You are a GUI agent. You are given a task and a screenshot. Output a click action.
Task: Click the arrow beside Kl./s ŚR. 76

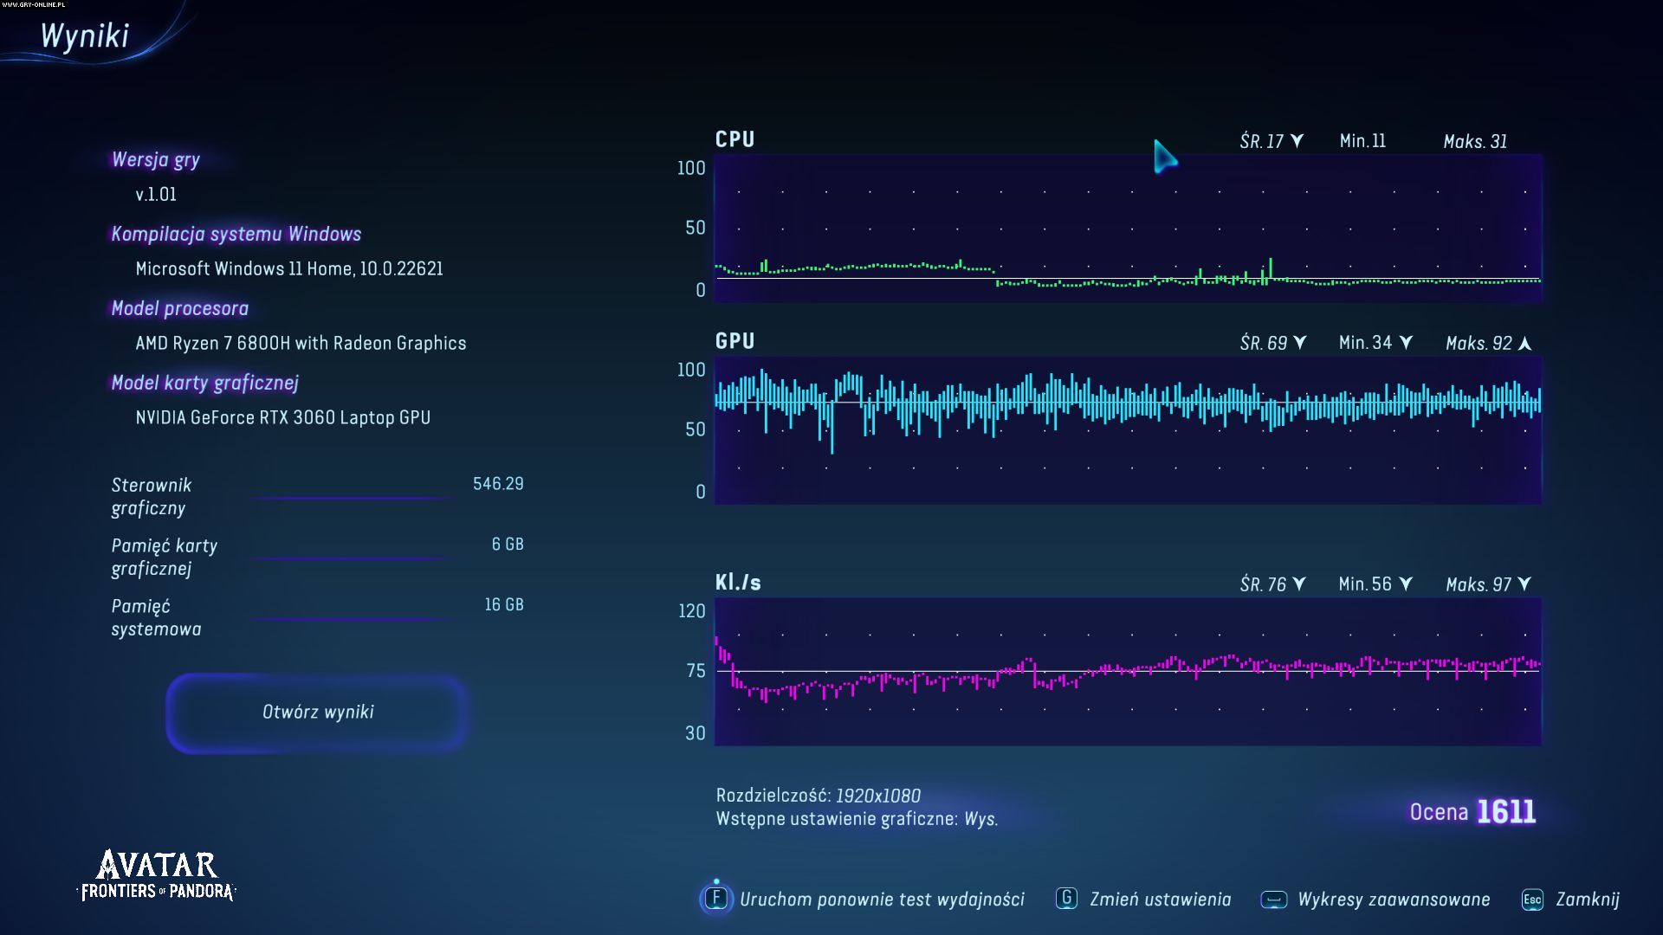click(1298, 584)
